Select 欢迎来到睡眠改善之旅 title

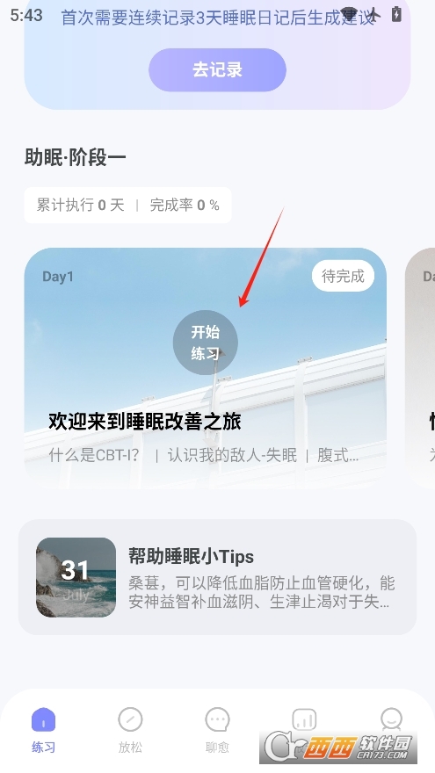pyautogui.click(x=144, y=422)
